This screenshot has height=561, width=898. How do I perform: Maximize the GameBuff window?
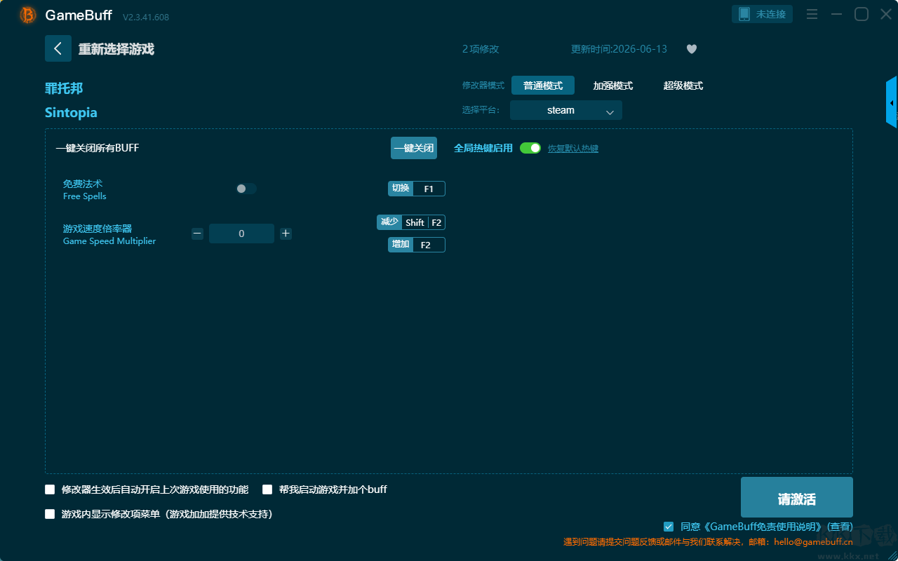[x=862, y=15]
